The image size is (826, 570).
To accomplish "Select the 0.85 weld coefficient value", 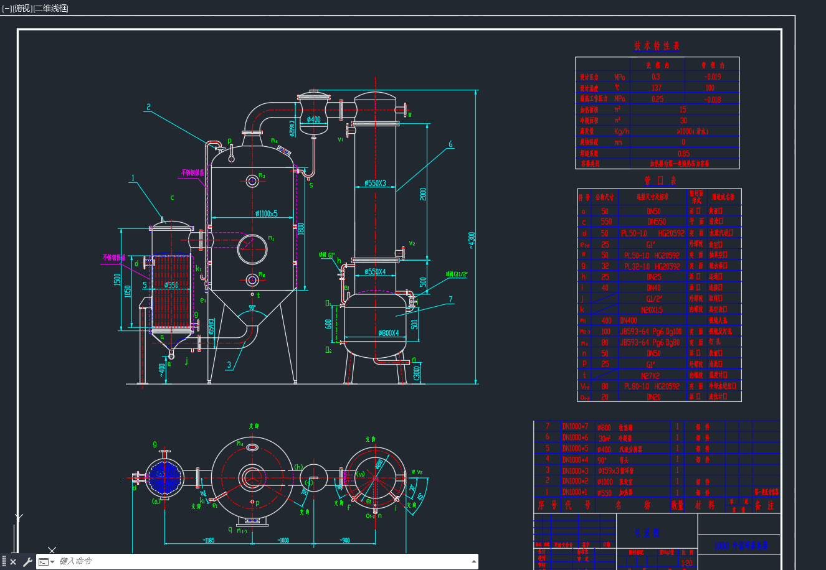I will coord(683,153).
